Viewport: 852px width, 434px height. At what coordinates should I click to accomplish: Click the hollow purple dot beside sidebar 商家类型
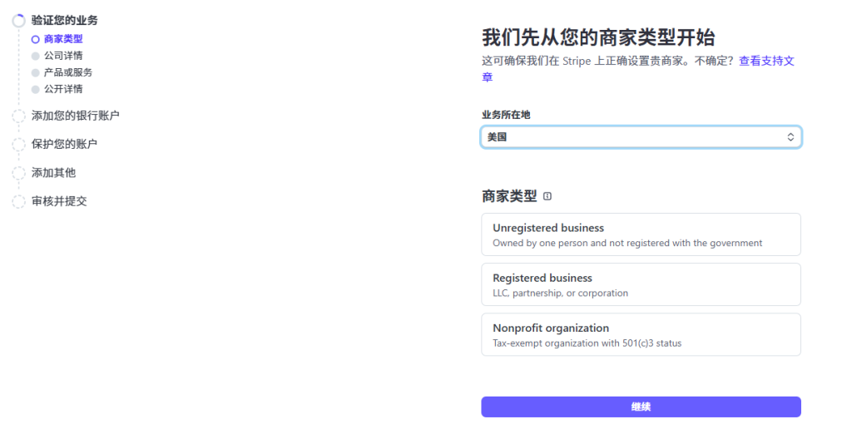35,39
